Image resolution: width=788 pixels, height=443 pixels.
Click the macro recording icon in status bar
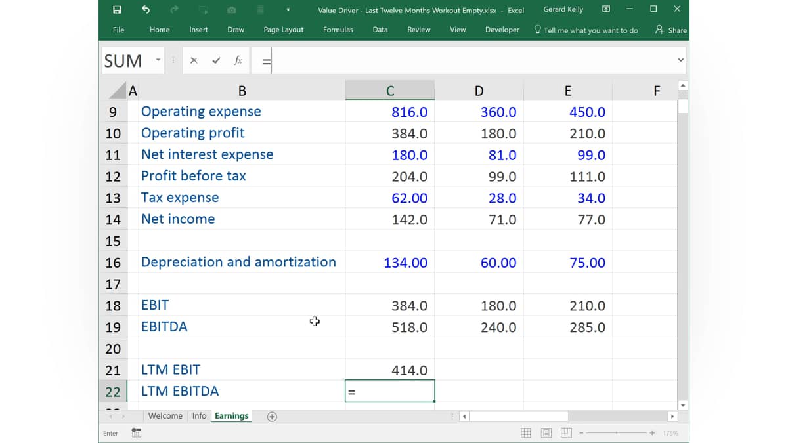[137, 432]
